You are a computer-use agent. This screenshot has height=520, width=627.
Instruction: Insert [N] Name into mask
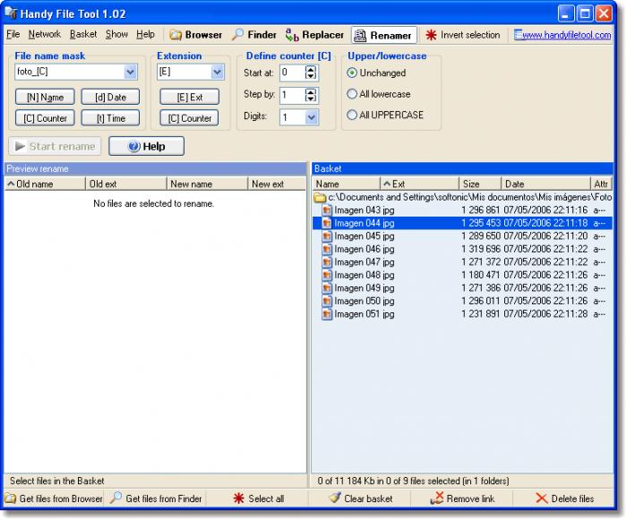[45, 98]
